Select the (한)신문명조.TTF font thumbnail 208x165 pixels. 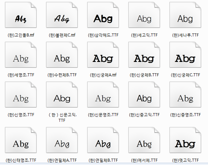103,94
